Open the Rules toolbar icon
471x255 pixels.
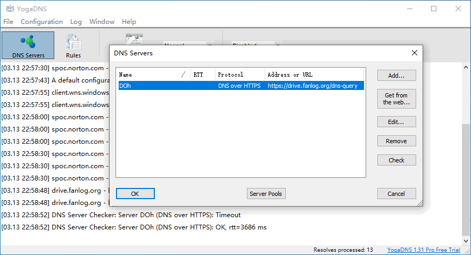tap(73, 45)
